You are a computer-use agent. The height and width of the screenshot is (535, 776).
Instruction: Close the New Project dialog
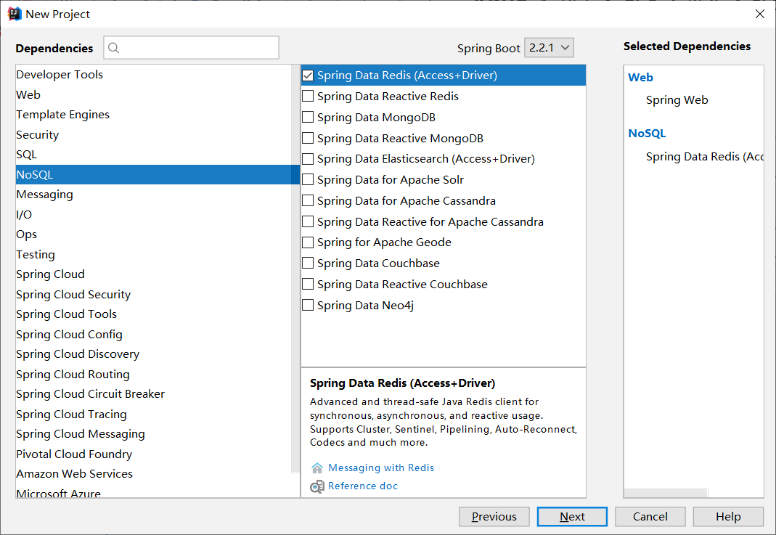[760, 14]
